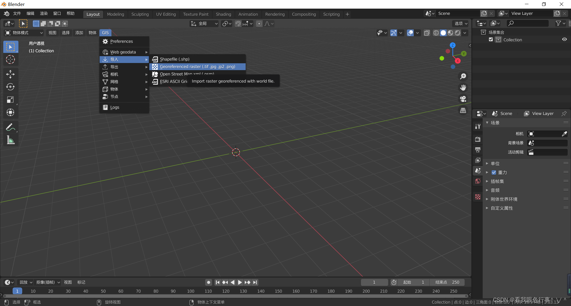This screenshot has height=306, width=571.
Task: Choose Georeferenced raster import option
Action: click(197, 67)
